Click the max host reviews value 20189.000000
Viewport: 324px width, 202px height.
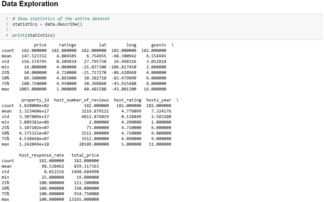tap(94, 144)
